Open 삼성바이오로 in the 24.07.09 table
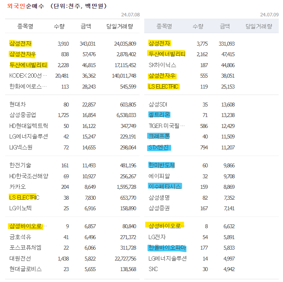The width and height of the screenshot is (283, 282). click(167, 226)
